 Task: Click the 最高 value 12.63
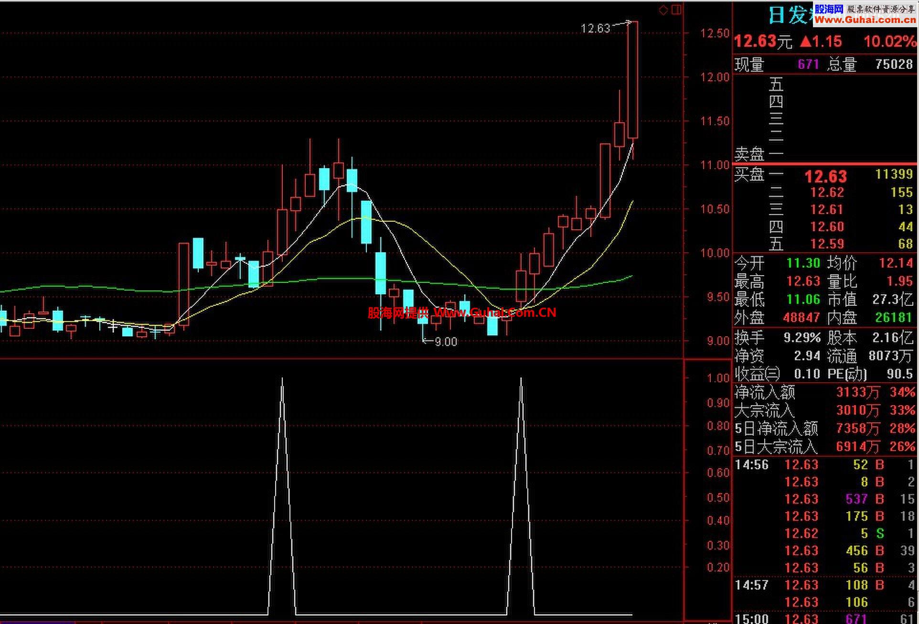[803, 281]
